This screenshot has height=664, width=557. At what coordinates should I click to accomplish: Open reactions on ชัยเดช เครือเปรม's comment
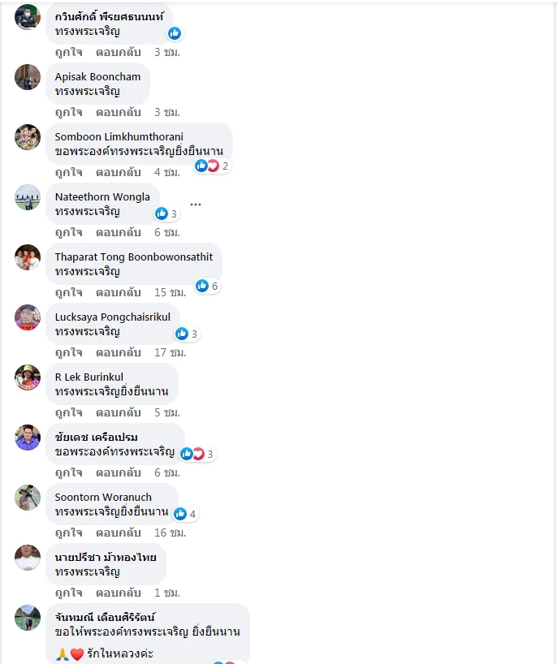point(198,454)
